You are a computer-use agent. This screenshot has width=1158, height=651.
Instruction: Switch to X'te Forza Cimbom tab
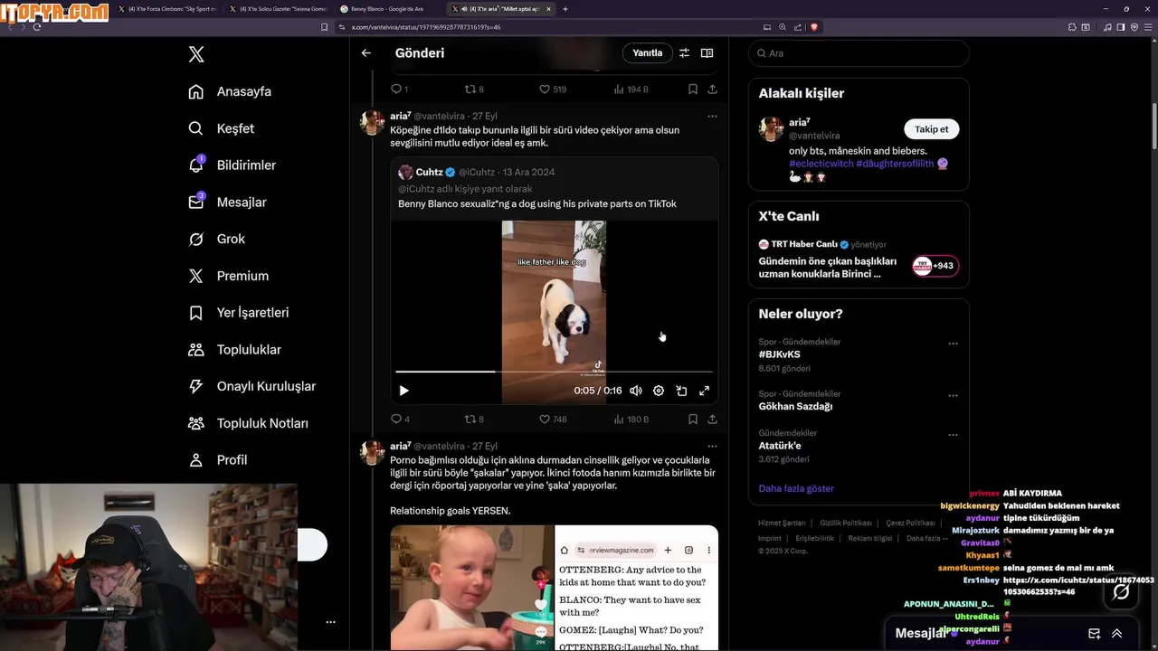[x=168, y=9]
